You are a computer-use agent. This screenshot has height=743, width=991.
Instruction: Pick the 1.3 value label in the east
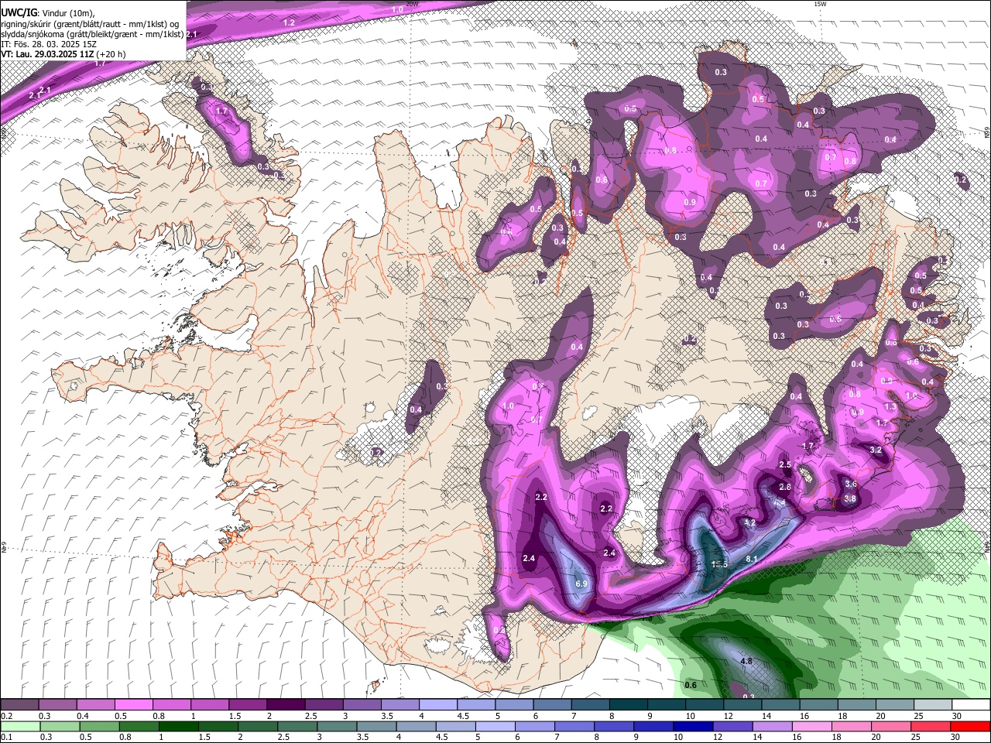[890, 406]
